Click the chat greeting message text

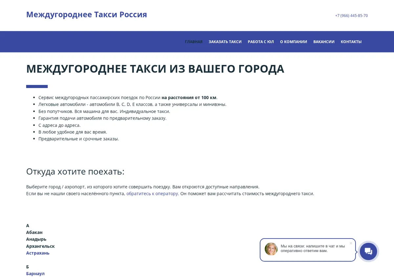(313, 248)
